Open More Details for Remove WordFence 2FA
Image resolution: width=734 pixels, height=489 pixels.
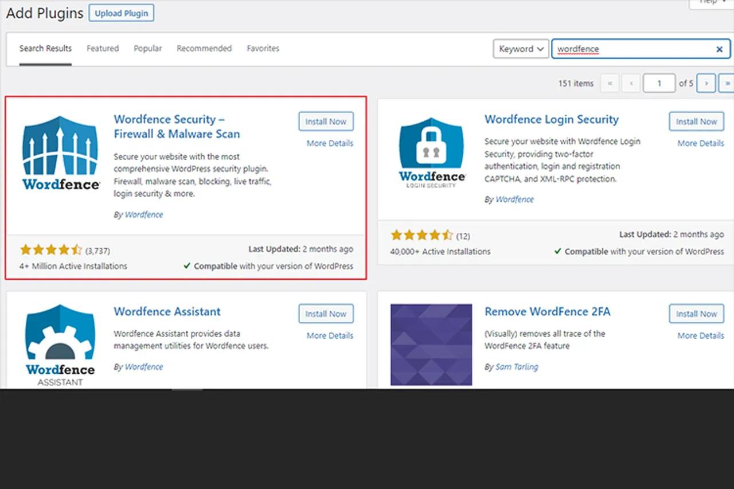pos(701,335)
